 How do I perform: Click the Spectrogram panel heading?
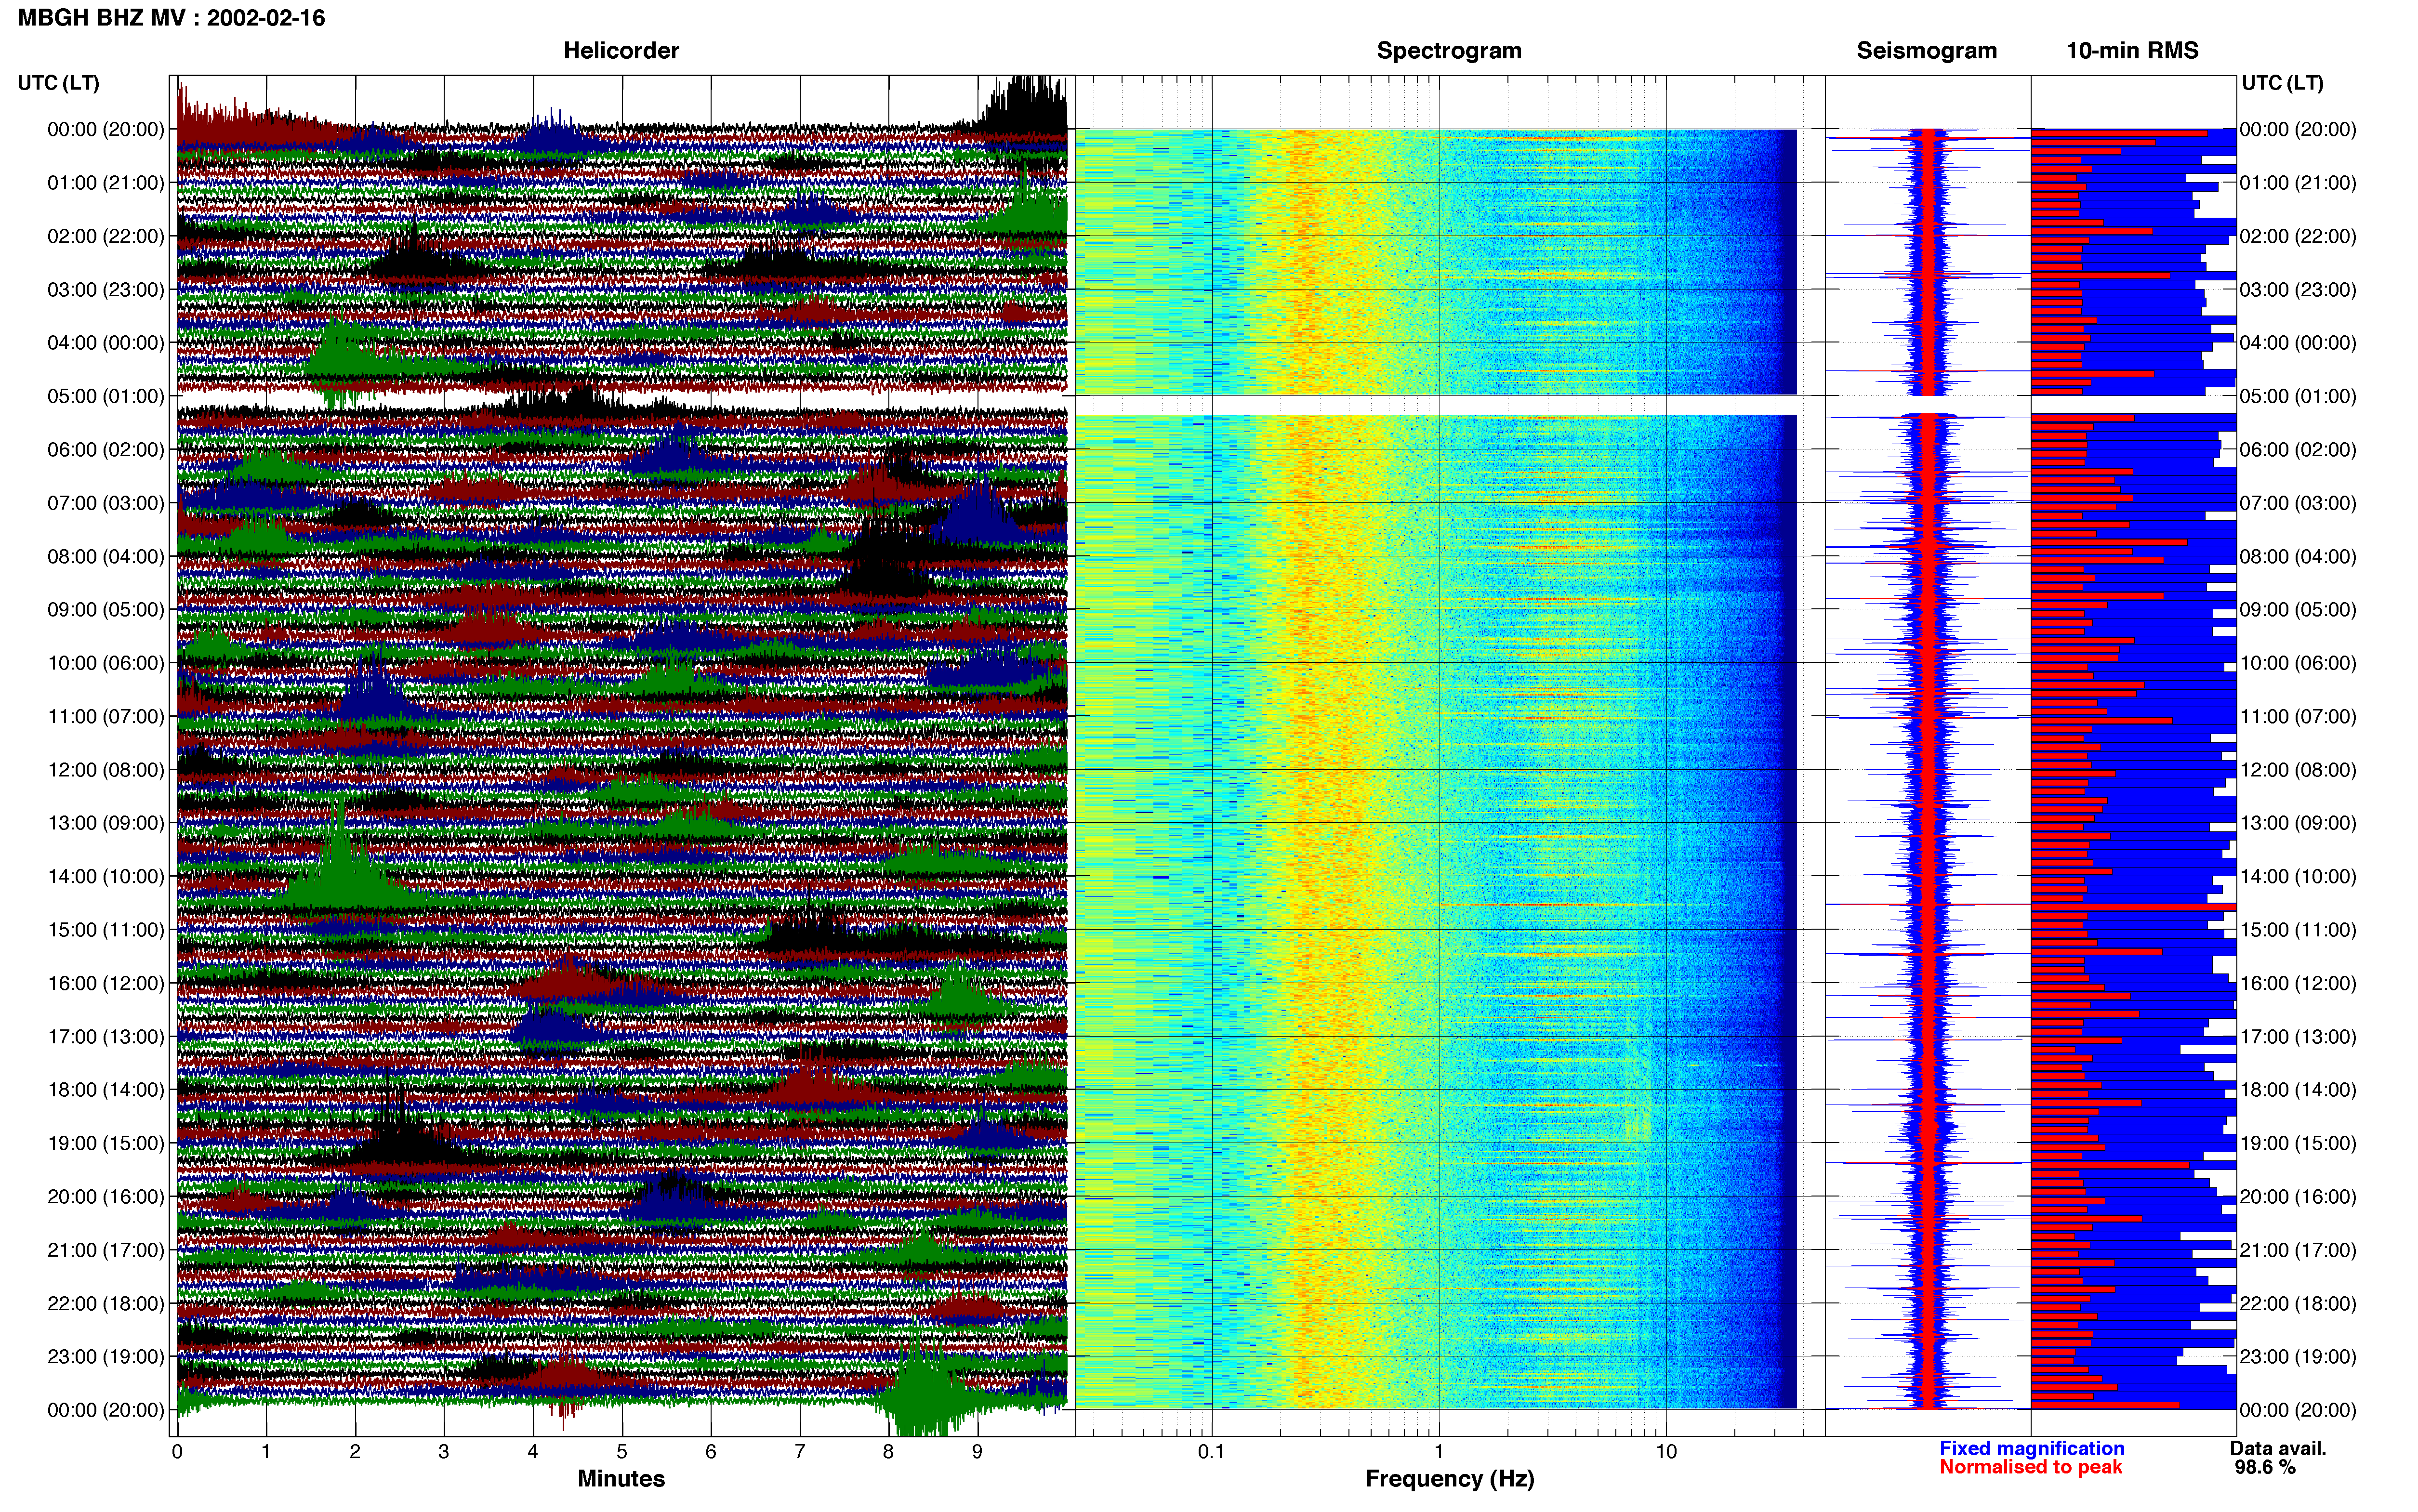point(1449,50)
